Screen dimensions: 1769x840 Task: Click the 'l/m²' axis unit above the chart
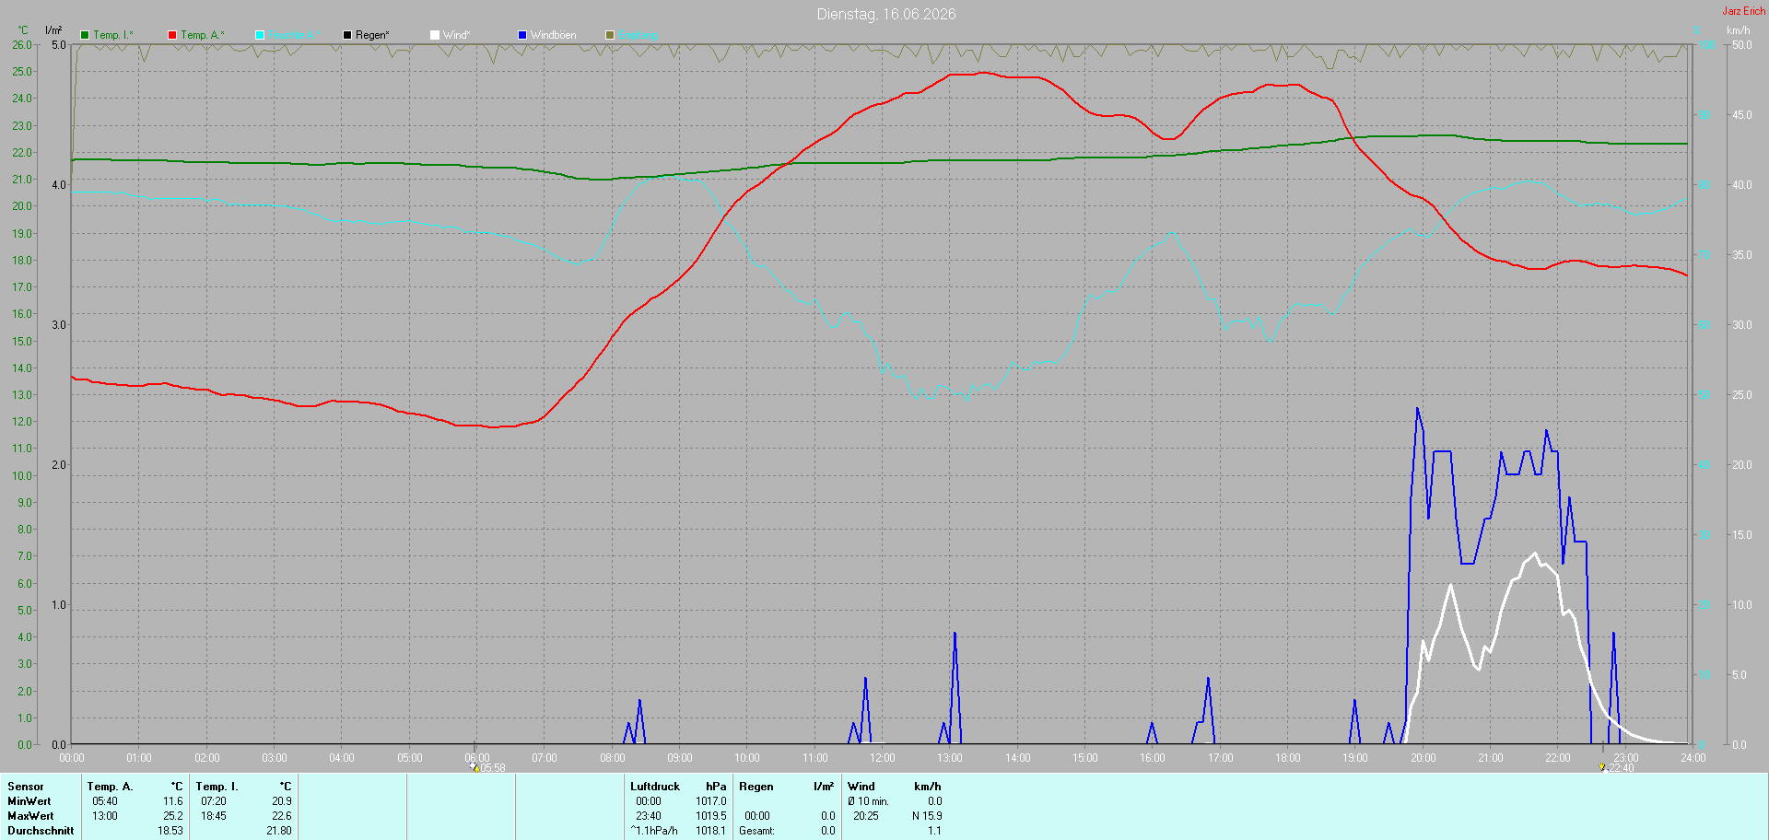pos(53,30)
